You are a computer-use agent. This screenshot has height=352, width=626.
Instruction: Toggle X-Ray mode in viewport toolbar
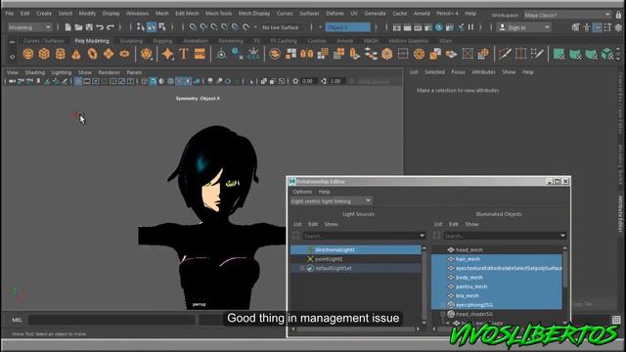click(263, 81)
